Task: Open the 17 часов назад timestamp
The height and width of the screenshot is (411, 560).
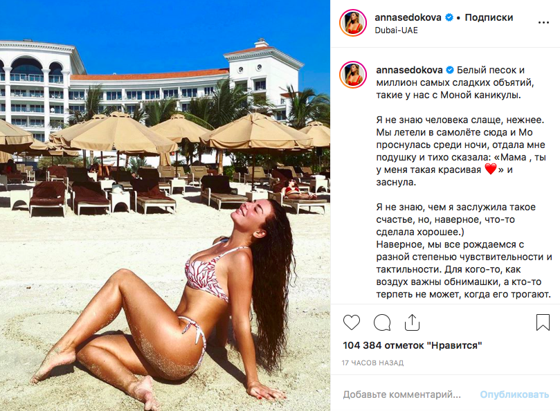Action: 372,363
